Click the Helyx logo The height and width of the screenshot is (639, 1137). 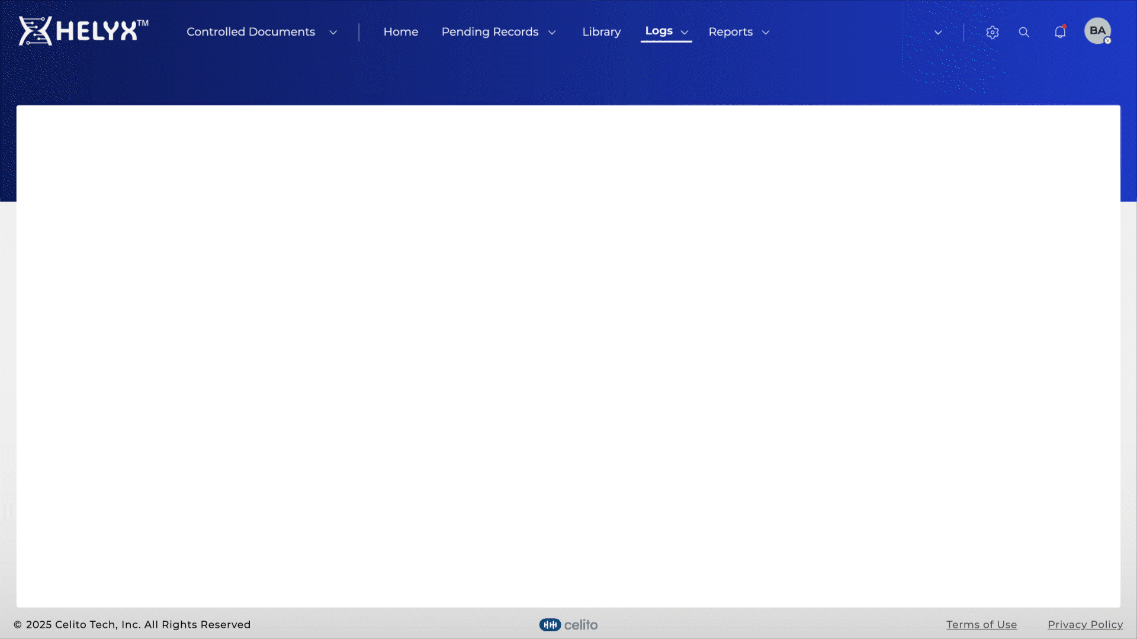click(x=83, y=31)
